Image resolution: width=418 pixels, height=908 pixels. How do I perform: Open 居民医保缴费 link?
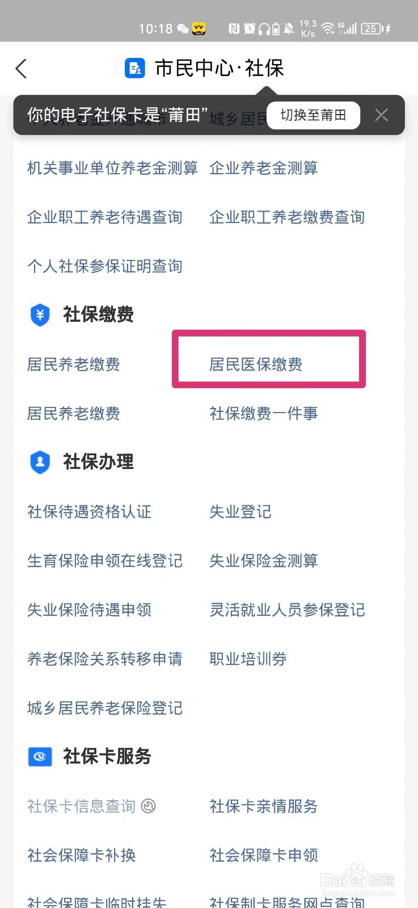256,364
